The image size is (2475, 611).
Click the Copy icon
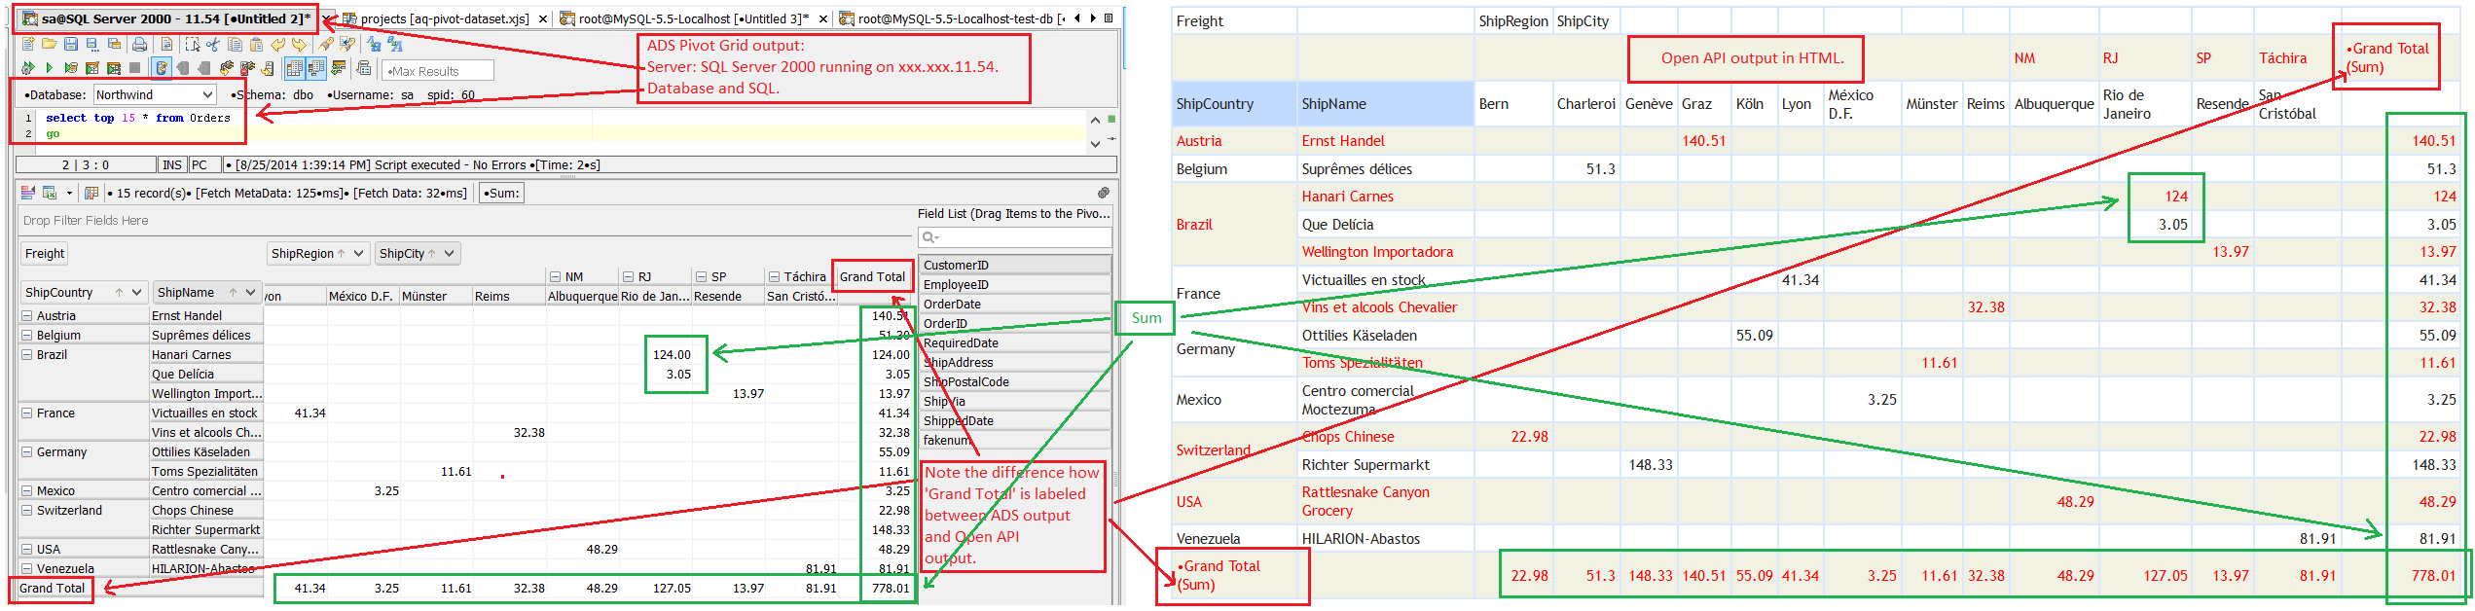coord(235,44)
